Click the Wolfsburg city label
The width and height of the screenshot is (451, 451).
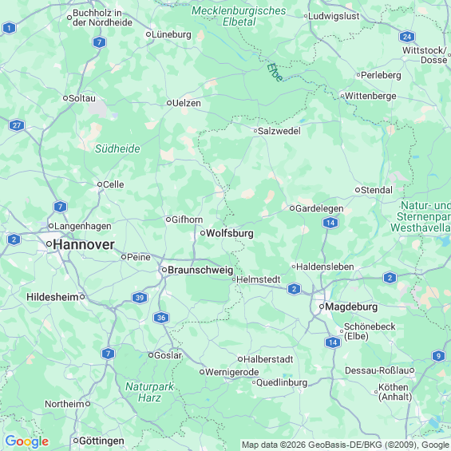coord(230,233)
